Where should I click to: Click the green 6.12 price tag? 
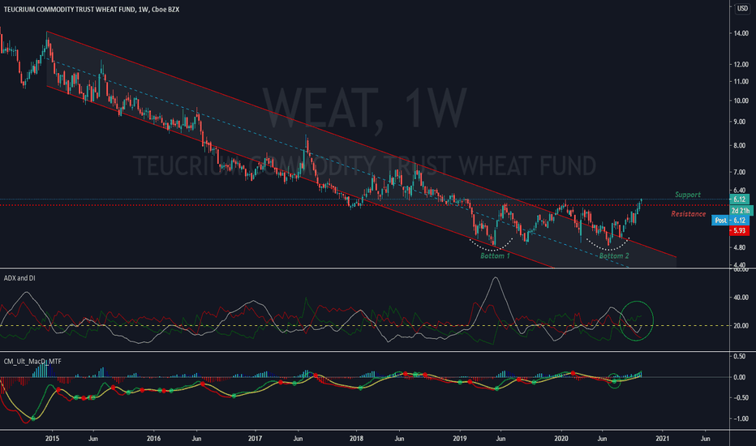(739, 199)
